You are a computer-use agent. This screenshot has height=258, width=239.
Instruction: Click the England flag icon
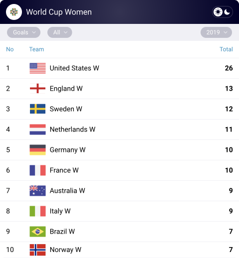[37, 89]
